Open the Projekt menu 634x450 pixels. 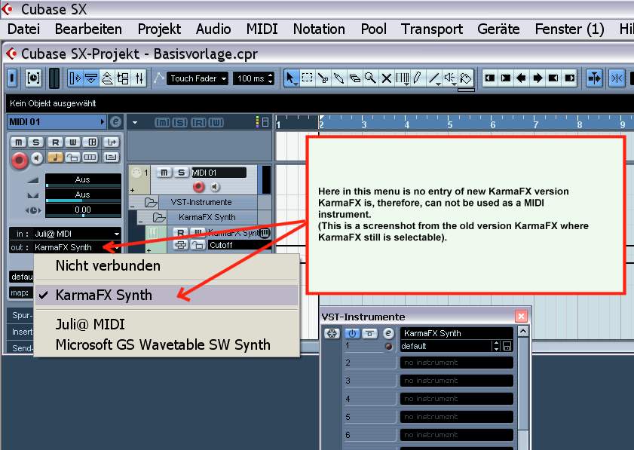coord(159,29)
